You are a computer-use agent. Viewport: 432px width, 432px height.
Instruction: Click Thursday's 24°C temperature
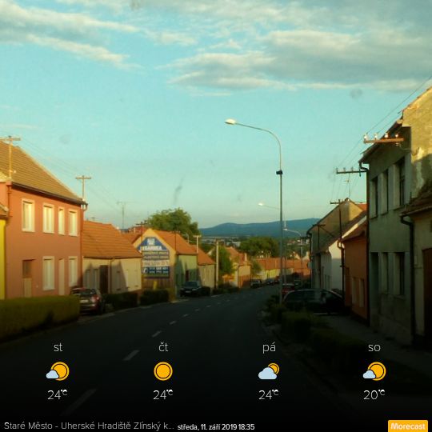click(x=163, y=394)
